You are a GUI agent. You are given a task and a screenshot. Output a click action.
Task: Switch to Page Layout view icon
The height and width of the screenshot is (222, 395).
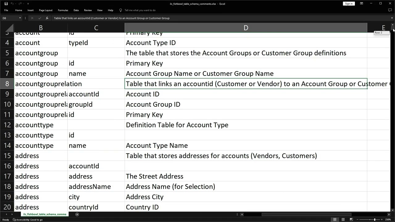(x=343, y=220)
